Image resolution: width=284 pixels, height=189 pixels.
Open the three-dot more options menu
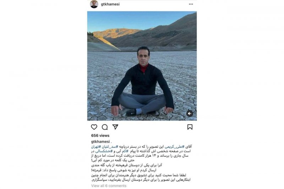pyautogui.click(x=191, y=4)
